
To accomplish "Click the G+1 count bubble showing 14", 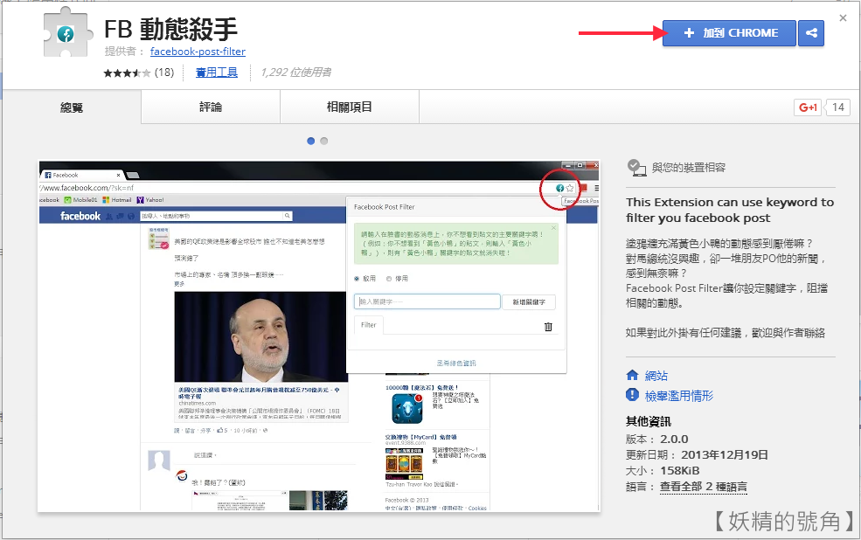I will pyautogui.click(x=837, y=107).
